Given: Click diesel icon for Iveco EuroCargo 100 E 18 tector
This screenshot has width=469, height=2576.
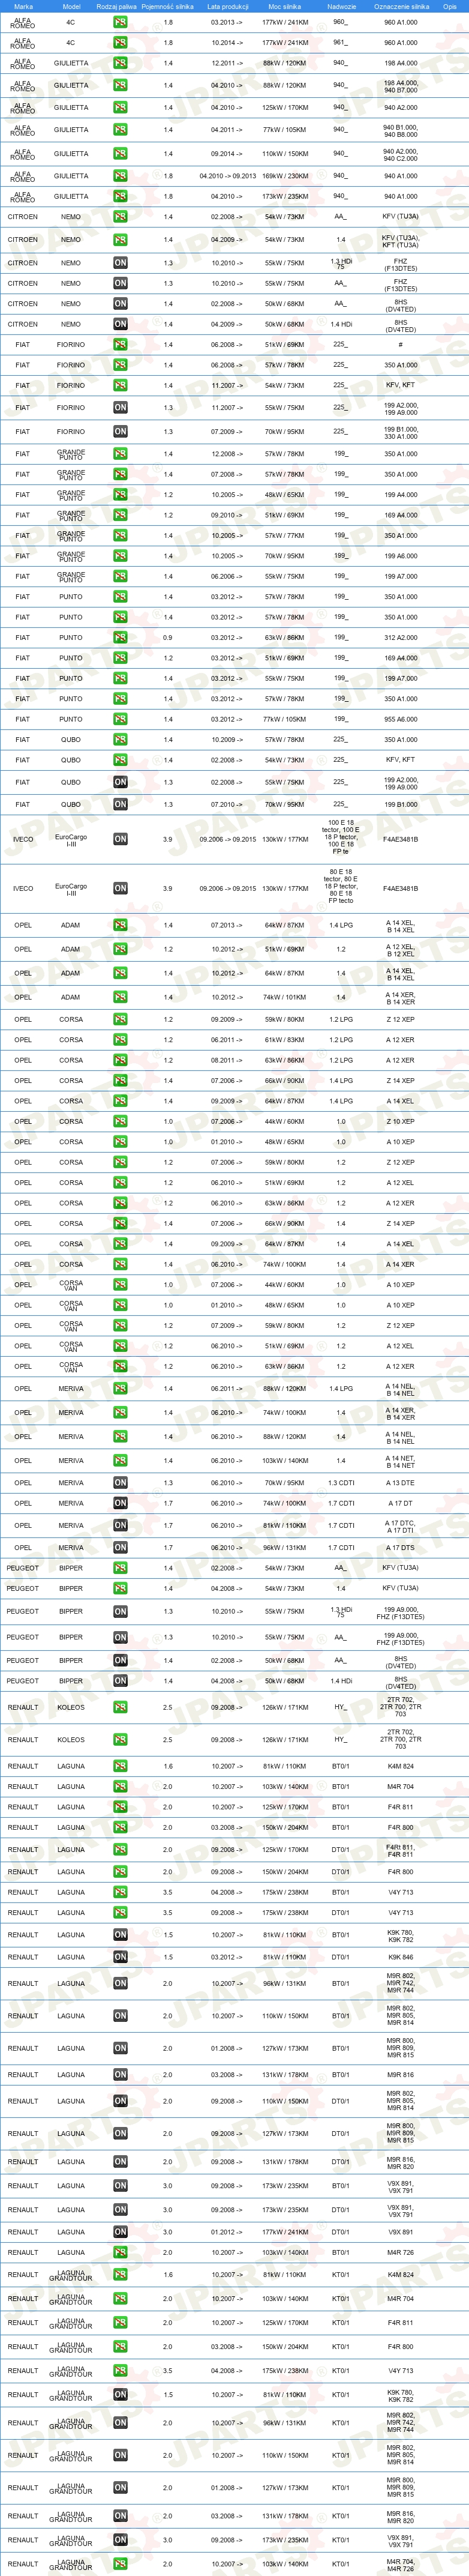Looking at the screenshot, I should 120,839.
